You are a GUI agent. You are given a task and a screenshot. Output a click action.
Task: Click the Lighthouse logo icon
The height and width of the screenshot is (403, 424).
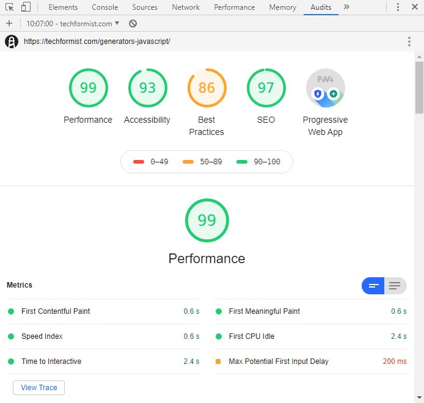click(x=12, y=42)
